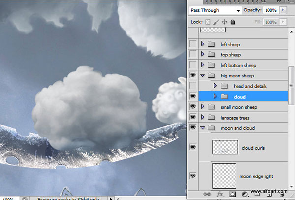
Task: Click the link layers icon
Action: tap(207, 194)
